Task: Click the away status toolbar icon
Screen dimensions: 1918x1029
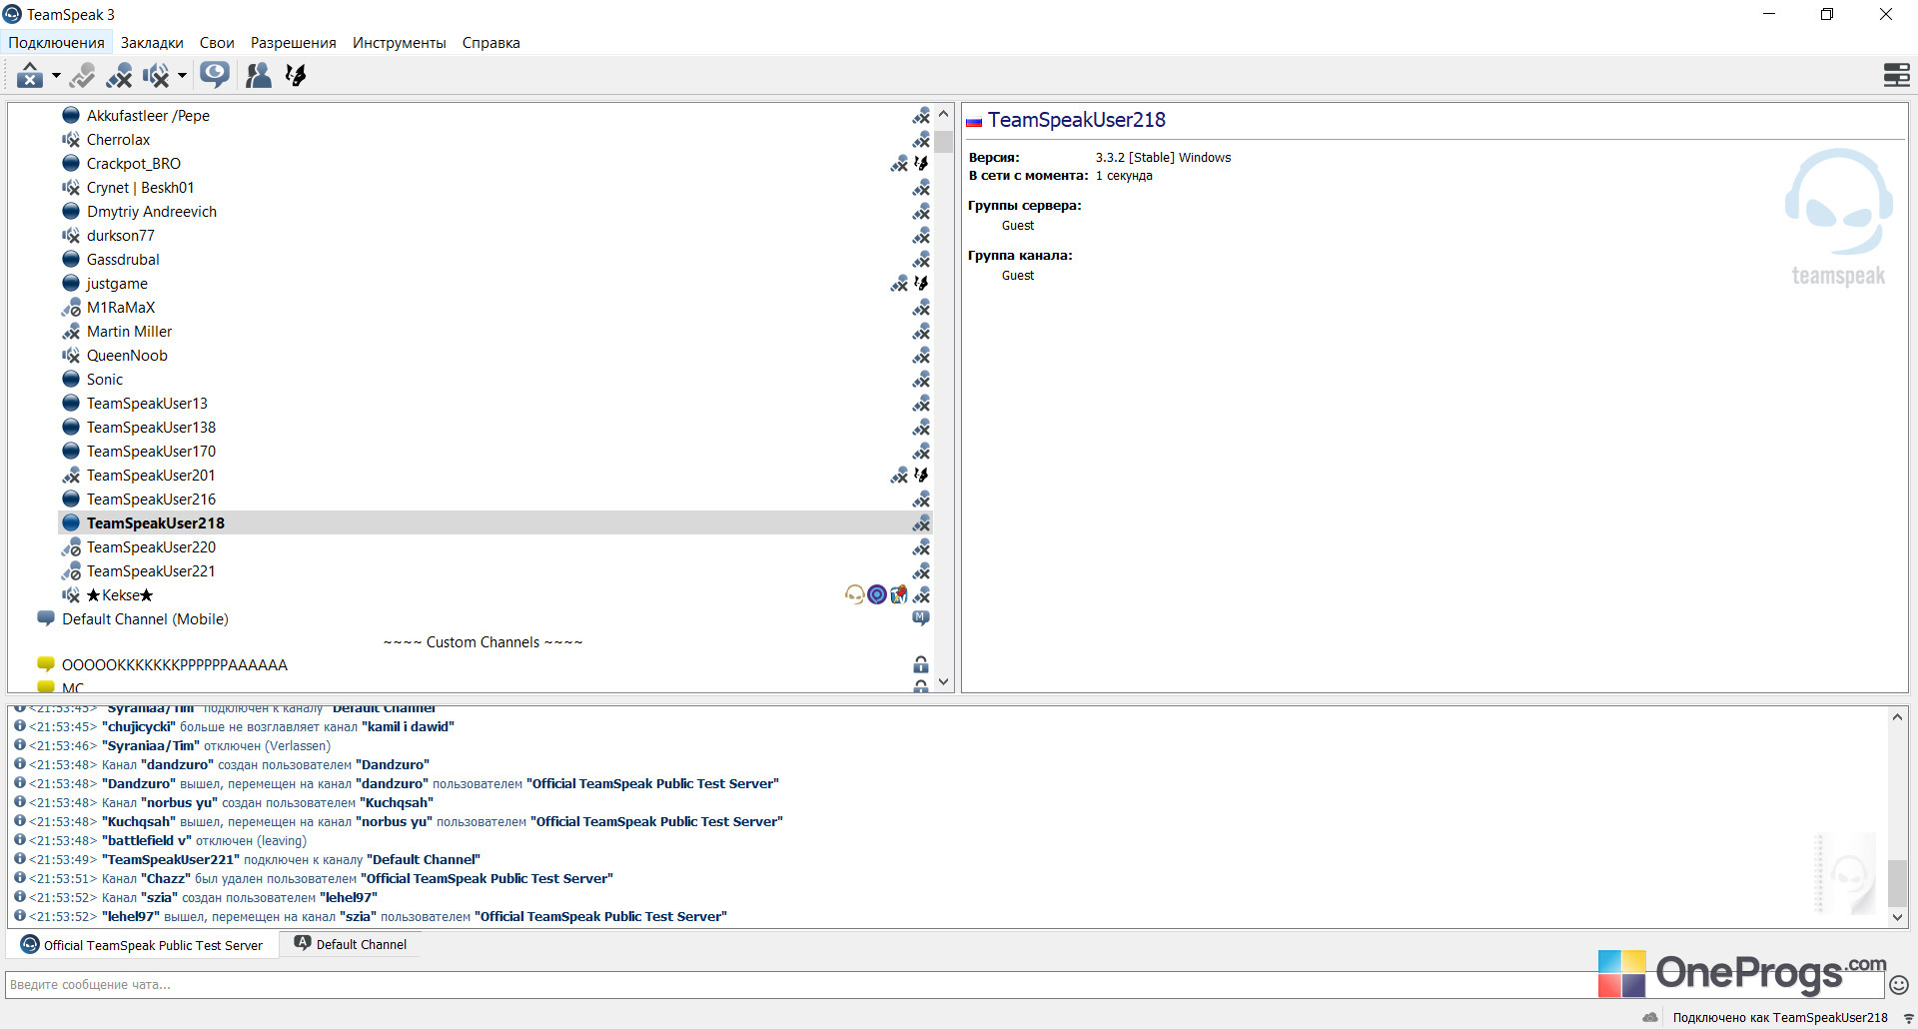Action: pos(30,75)
